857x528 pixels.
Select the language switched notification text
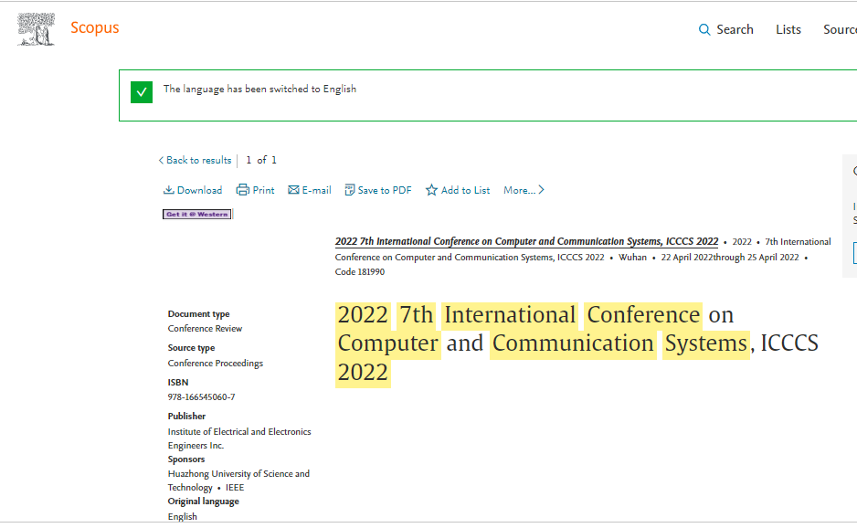(x=259, y=89)
